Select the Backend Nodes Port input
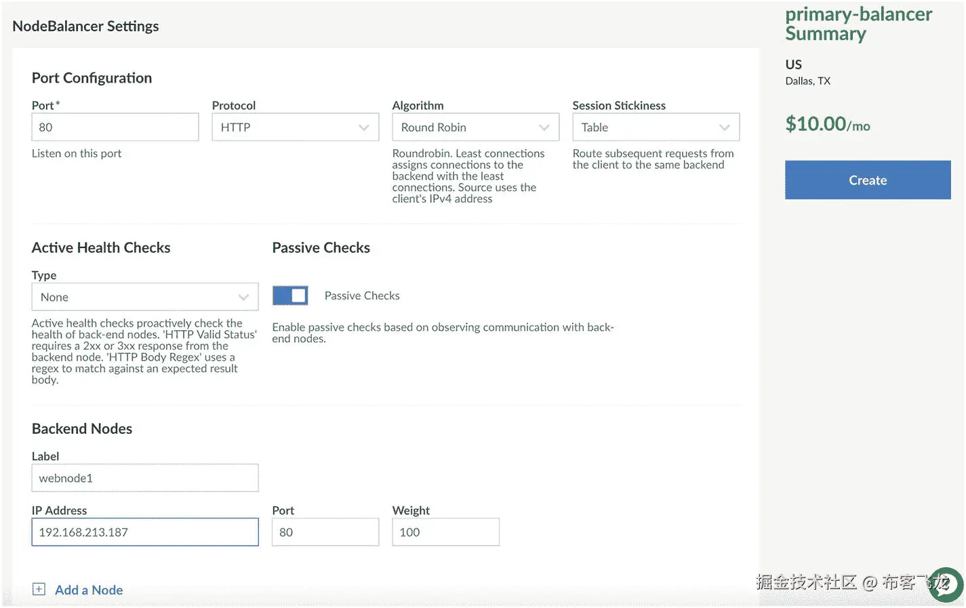 pos(325,532)
